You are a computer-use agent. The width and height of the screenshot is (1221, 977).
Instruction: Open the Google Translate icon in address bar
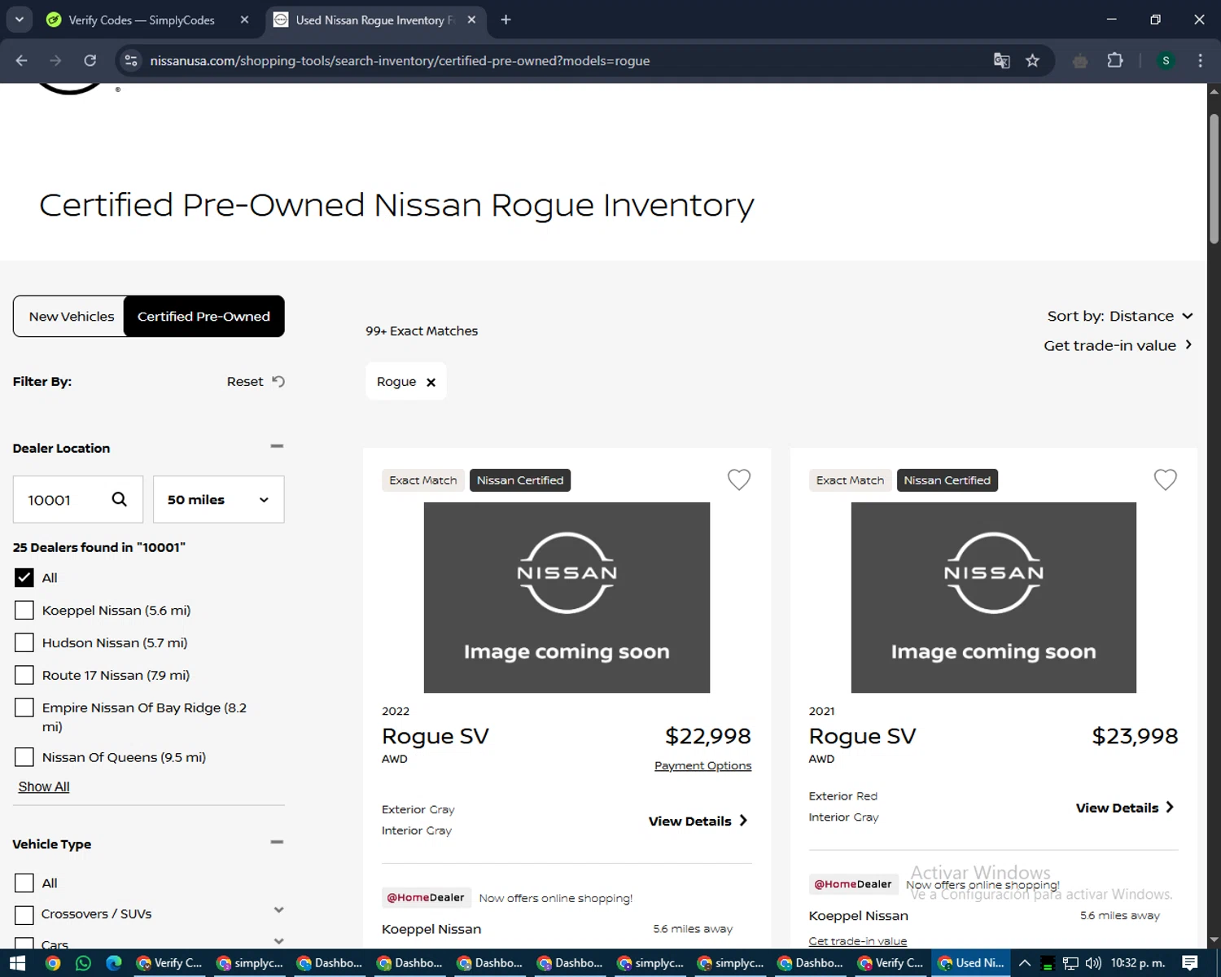(x=1002, y=60)
